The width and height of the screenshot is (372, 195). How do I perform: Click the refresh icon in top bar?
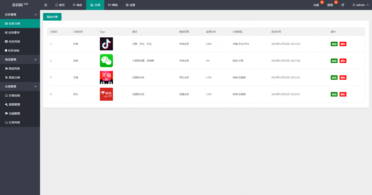pos(343,5)
